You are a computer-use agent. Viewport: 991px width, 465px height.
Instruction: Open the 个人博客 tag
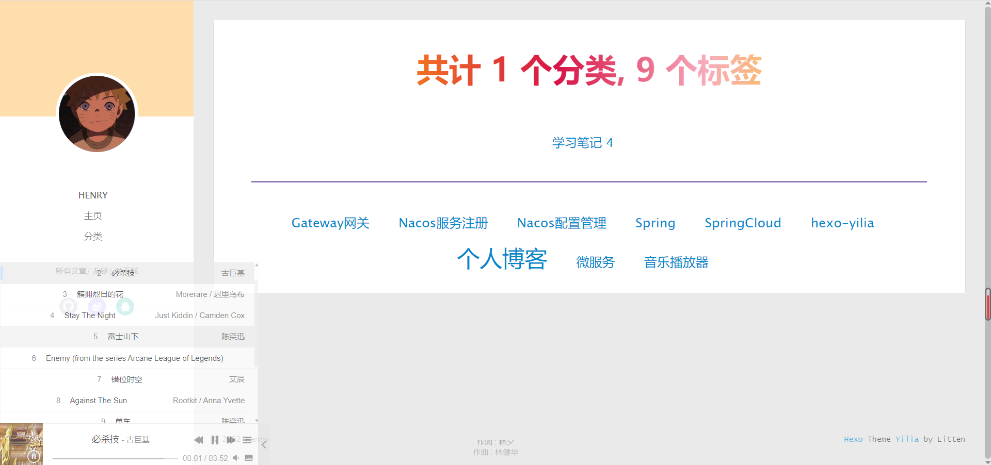(x=502, y=259)
